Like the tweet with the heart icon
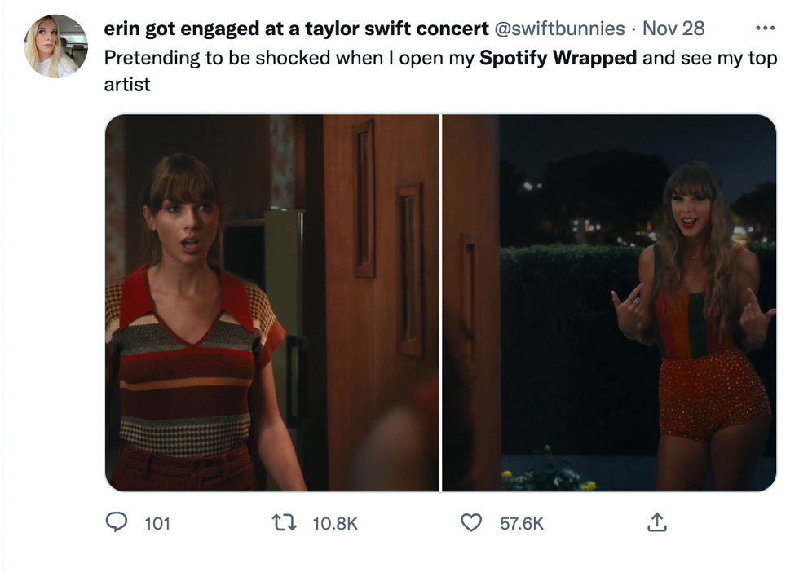Viewport: 799px width, 572px height. (x=471, y=522)
